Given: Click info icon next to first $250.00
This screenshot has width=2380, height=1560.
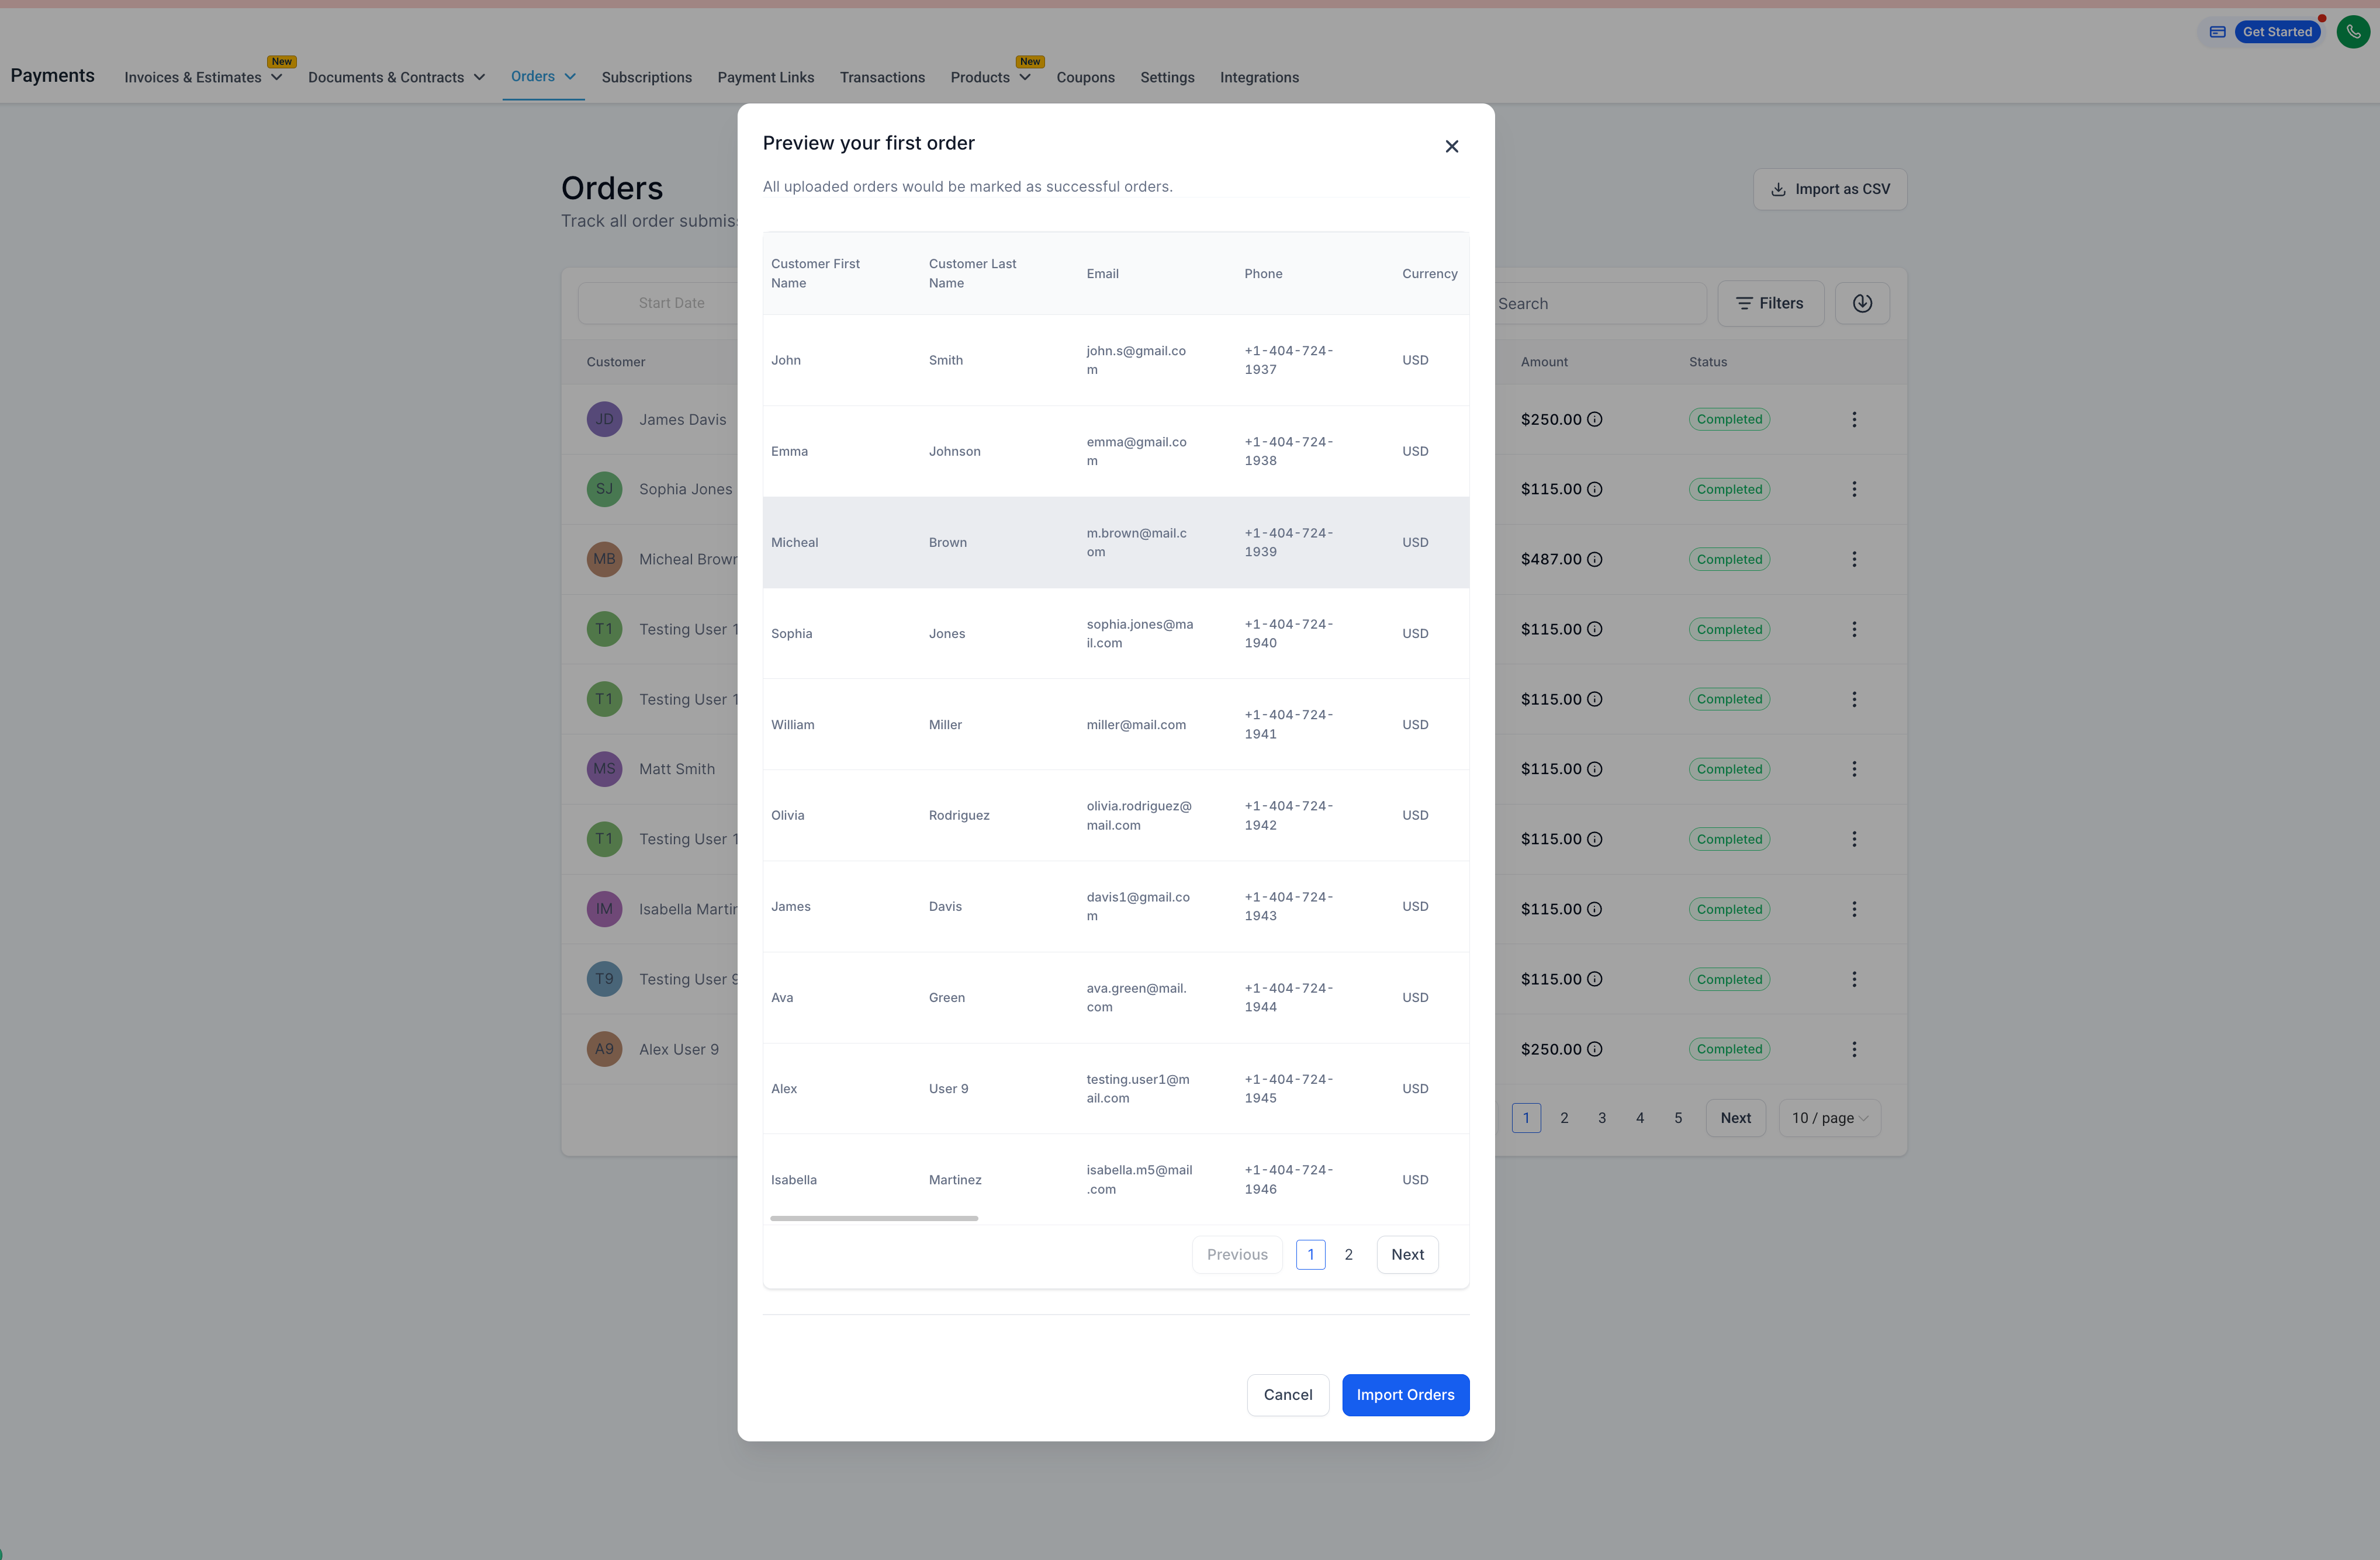Looking at the screenshot, I should [1595, 420].
